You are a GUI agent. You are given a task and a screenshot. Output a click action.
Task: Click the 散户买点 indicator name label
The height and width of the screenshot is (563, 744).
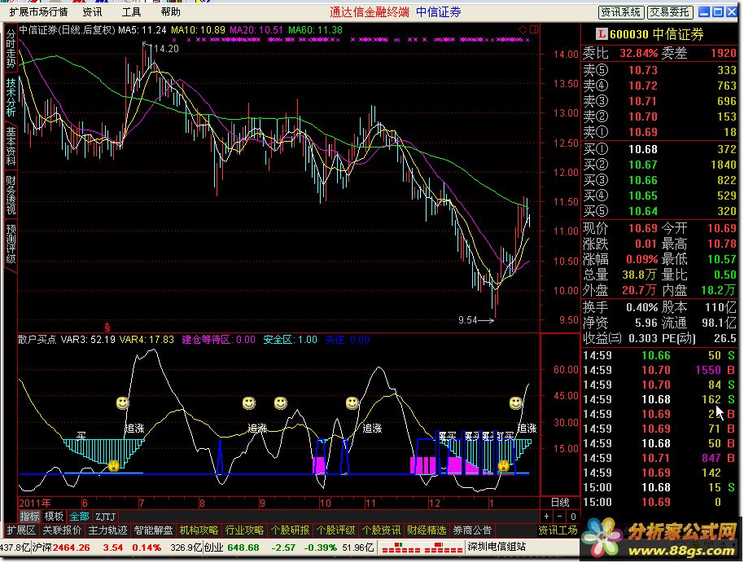coord(37,339)
